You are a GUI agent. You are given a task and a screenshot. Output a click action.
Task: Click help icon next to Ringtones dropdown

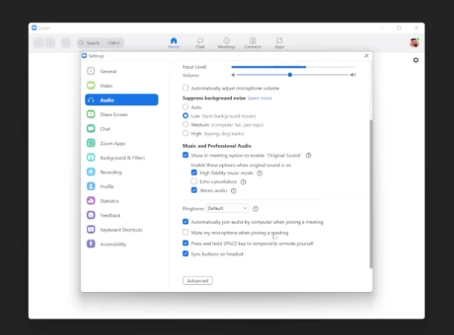click(256, 209)
